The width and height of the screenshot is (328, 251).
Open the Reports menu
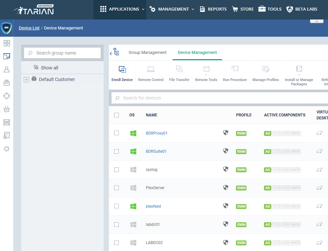click(213, 9)
